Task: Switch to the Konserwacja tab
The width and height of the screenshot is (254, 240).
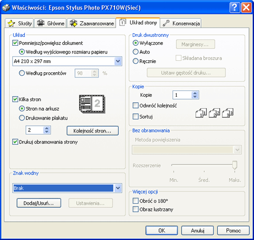Action: (x=181, y=23)
